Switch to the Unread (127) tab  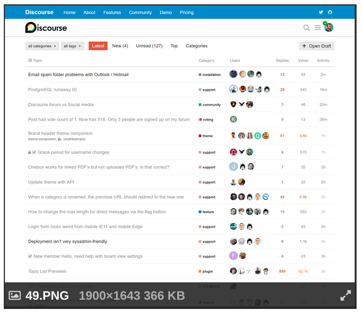pos(149,46)
